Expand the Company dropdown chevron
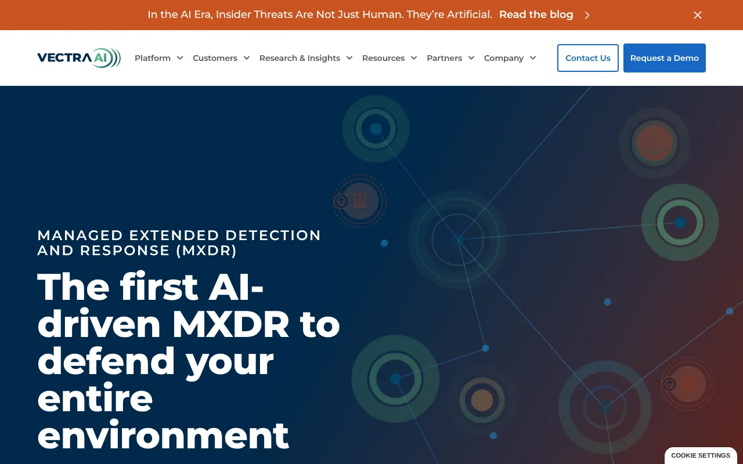 [533, 58]
